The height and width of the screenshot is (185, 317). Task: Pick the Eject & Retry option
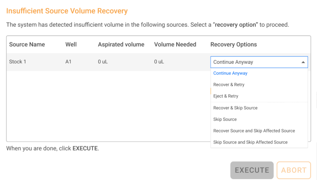tap(226, 96)
